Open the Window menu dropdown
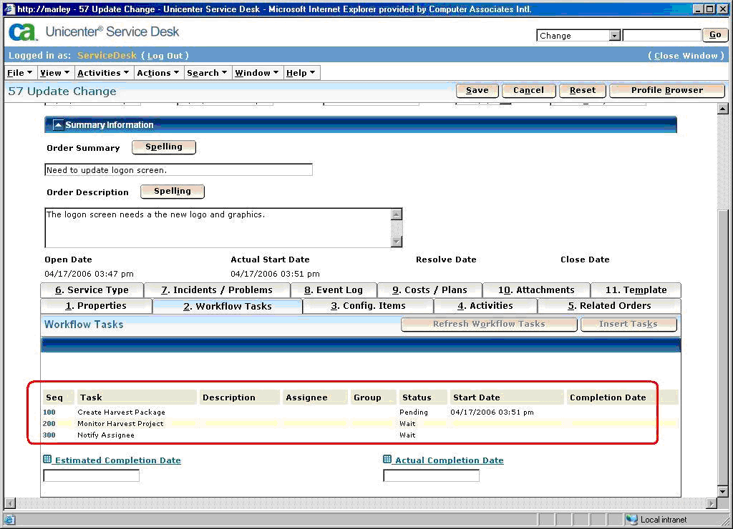Screen dimensions: 733x529 [256, 73]
